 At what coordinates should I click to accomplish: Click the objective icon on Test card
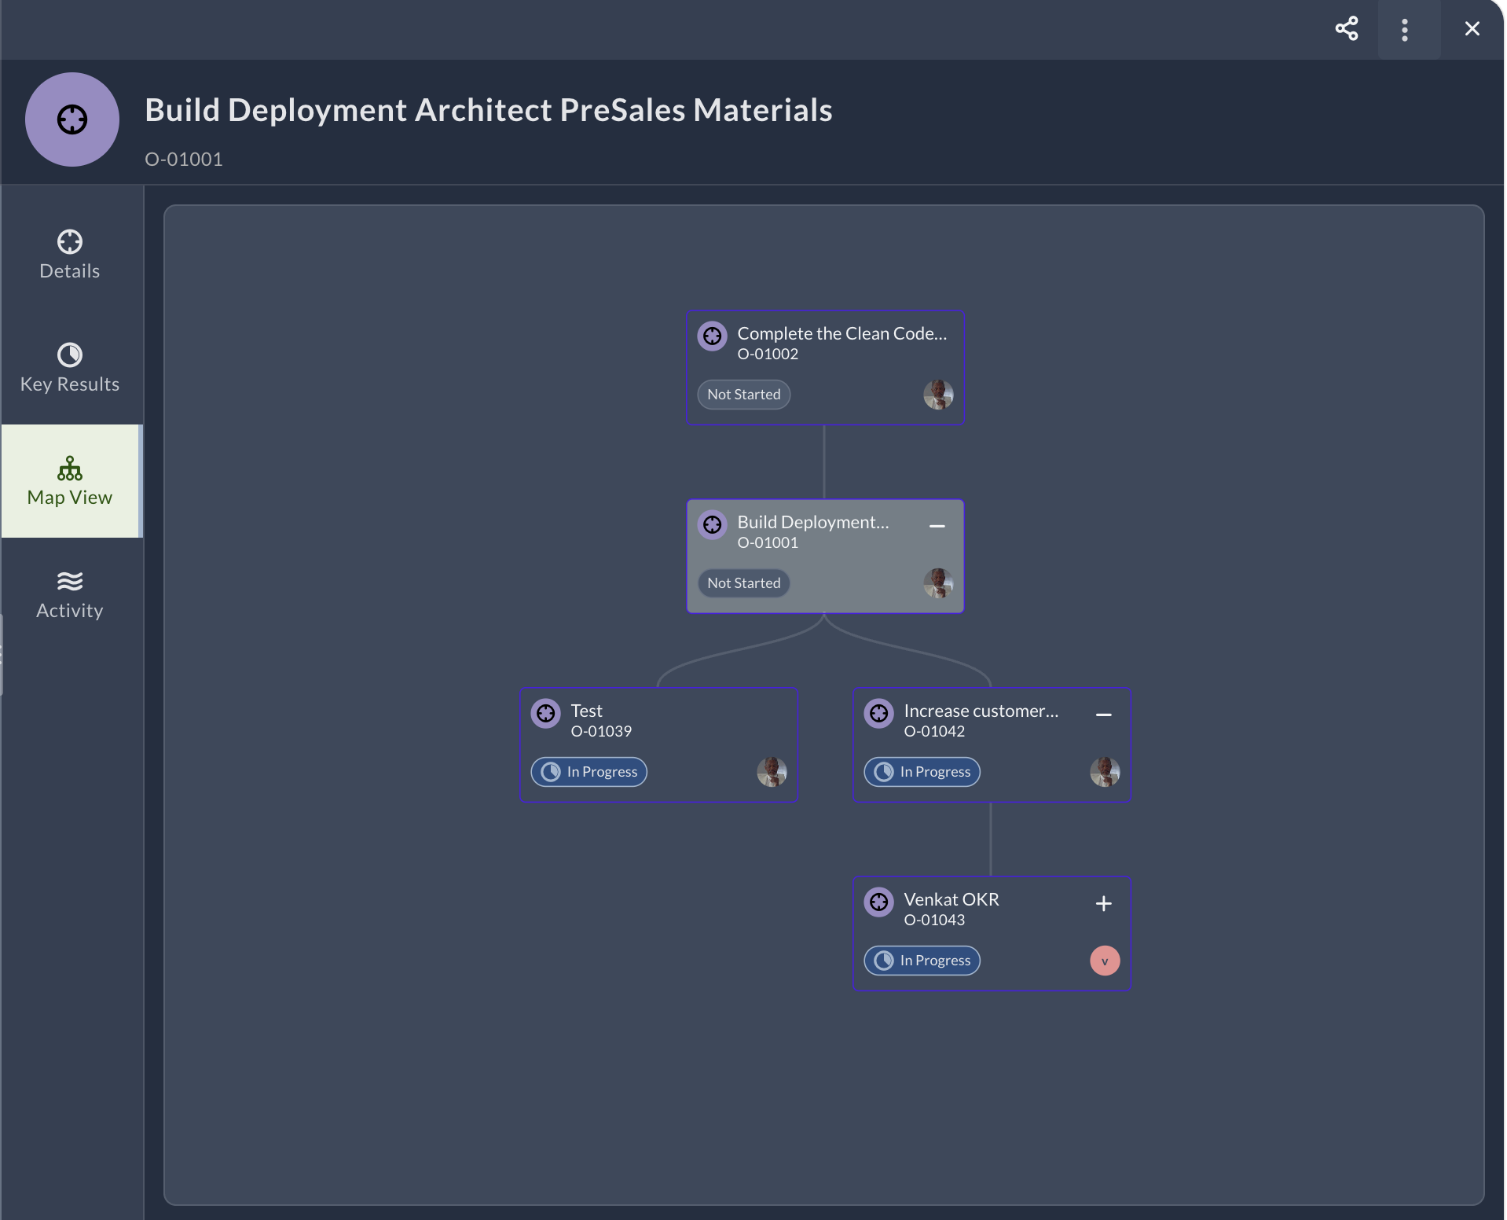tap(546, 714)
